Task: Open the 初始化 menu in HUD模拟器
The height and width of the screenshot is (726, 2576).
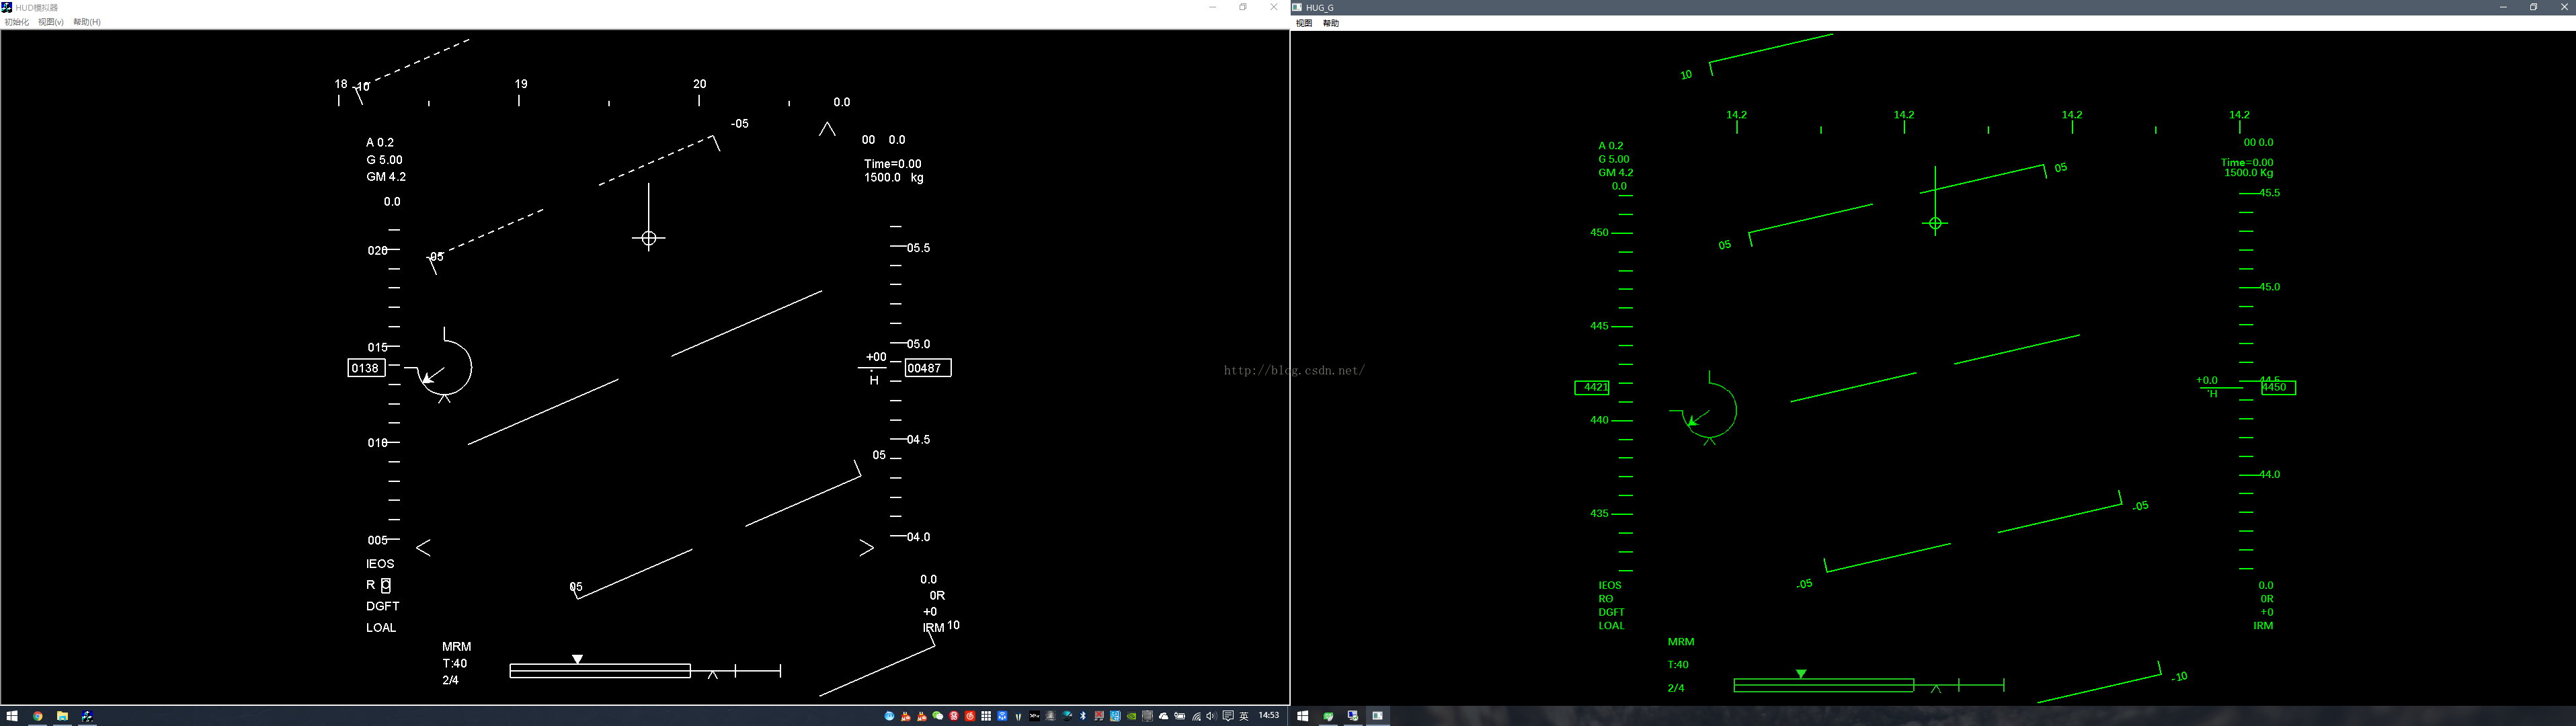Action: click(x=17, y=22)
